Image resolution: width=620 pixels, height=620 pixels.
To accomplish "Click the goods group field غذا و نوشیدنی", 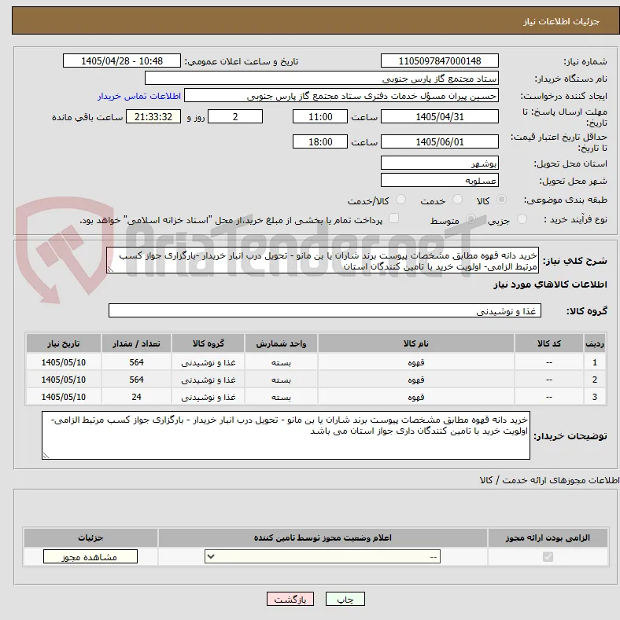I will point(325,311).
